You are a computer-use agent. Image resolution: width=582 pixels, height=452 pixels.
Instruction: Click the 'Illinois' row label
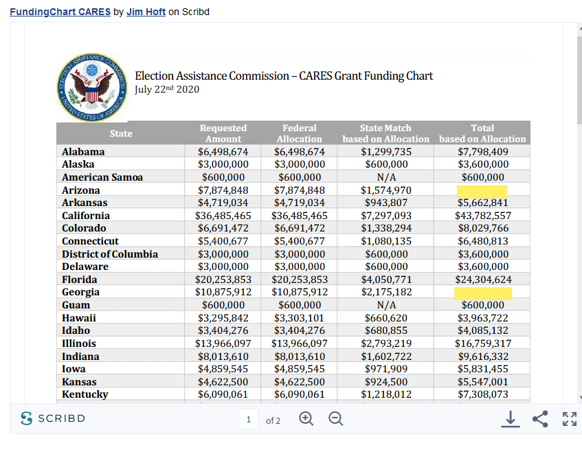pos(79,343)
